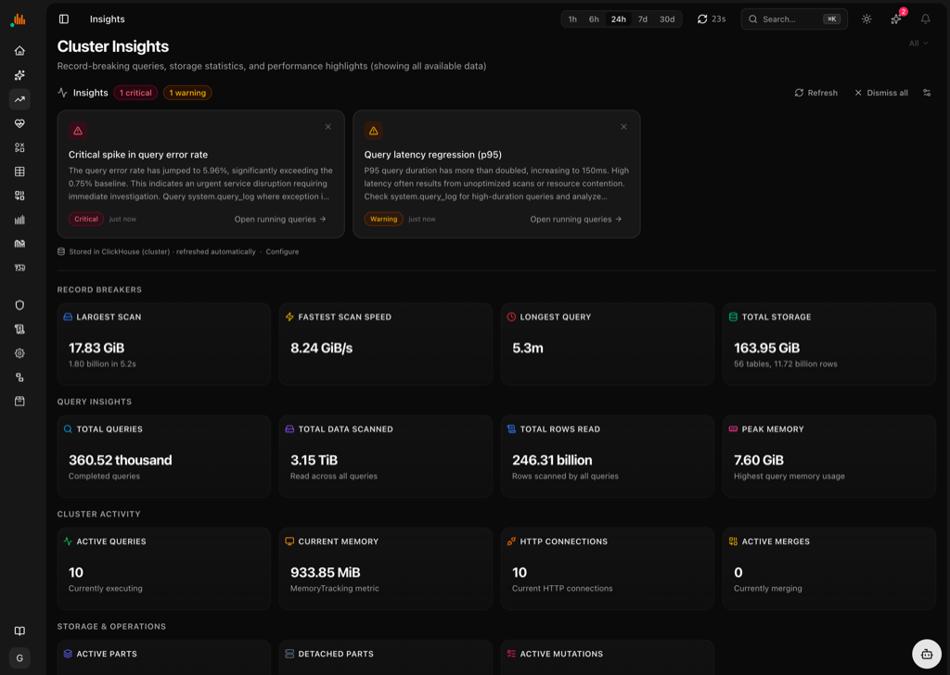Click the Insights breadcrumb title
Screen dimensions: 950x675
pos(108,19)
